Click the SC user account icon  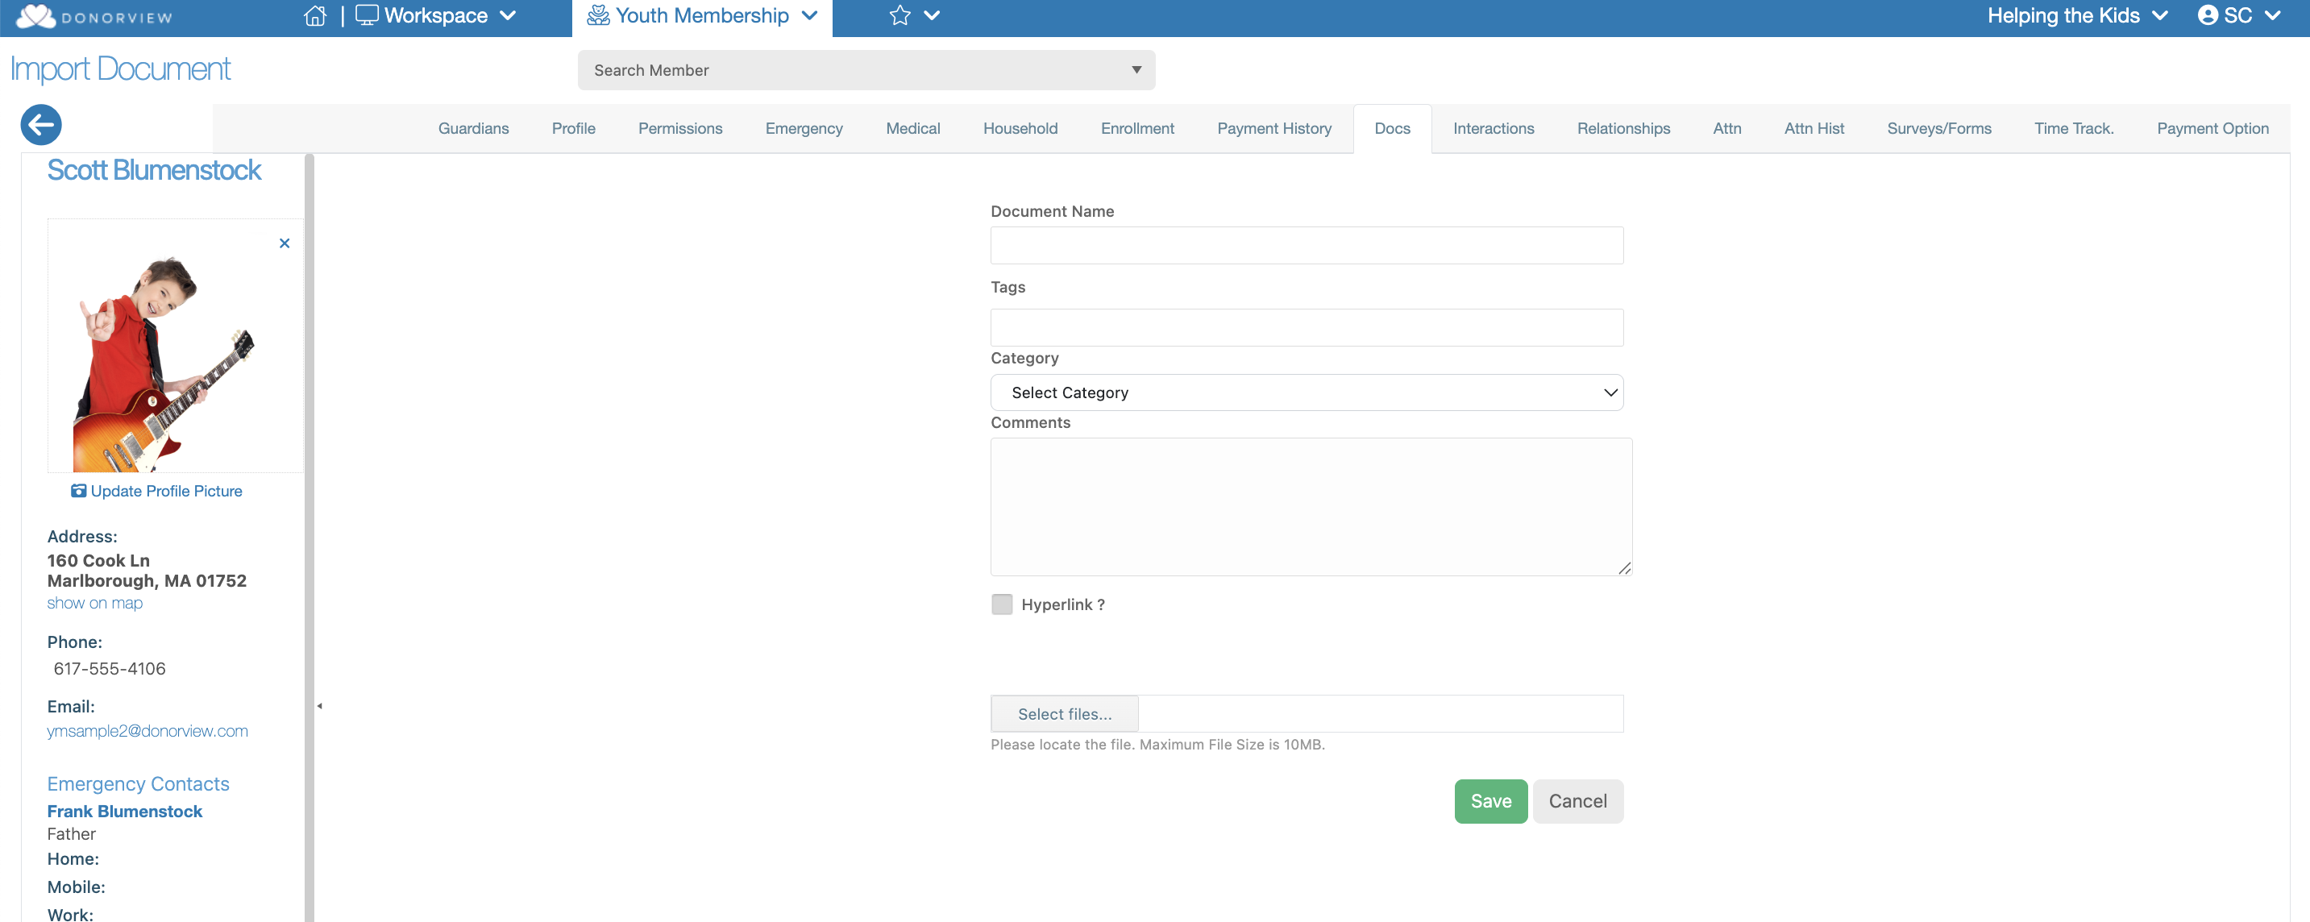(x=2208, y=16)
